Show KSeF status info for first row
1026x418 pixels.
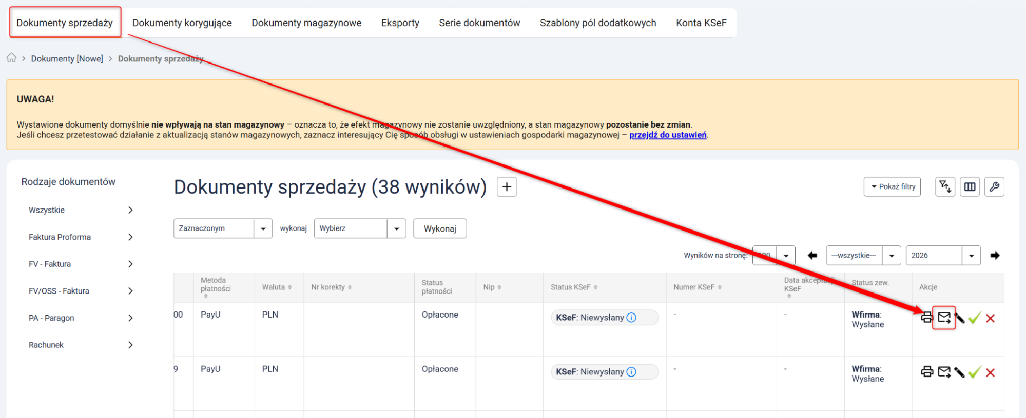pos(632,318)
